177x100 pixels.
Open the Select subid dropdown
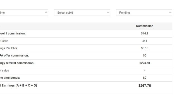82,12
